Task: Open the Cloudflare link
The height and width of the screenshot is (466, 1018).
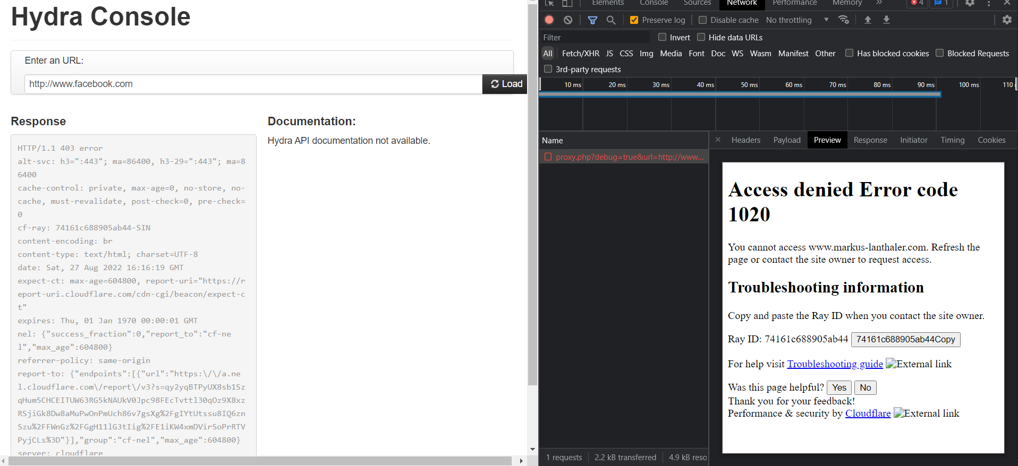Action: (868, 413)
